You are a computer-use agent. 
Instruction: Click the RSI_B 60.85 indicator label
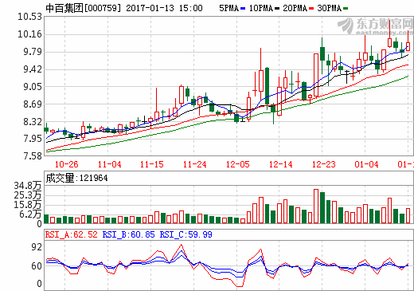[x=128, y=234]
